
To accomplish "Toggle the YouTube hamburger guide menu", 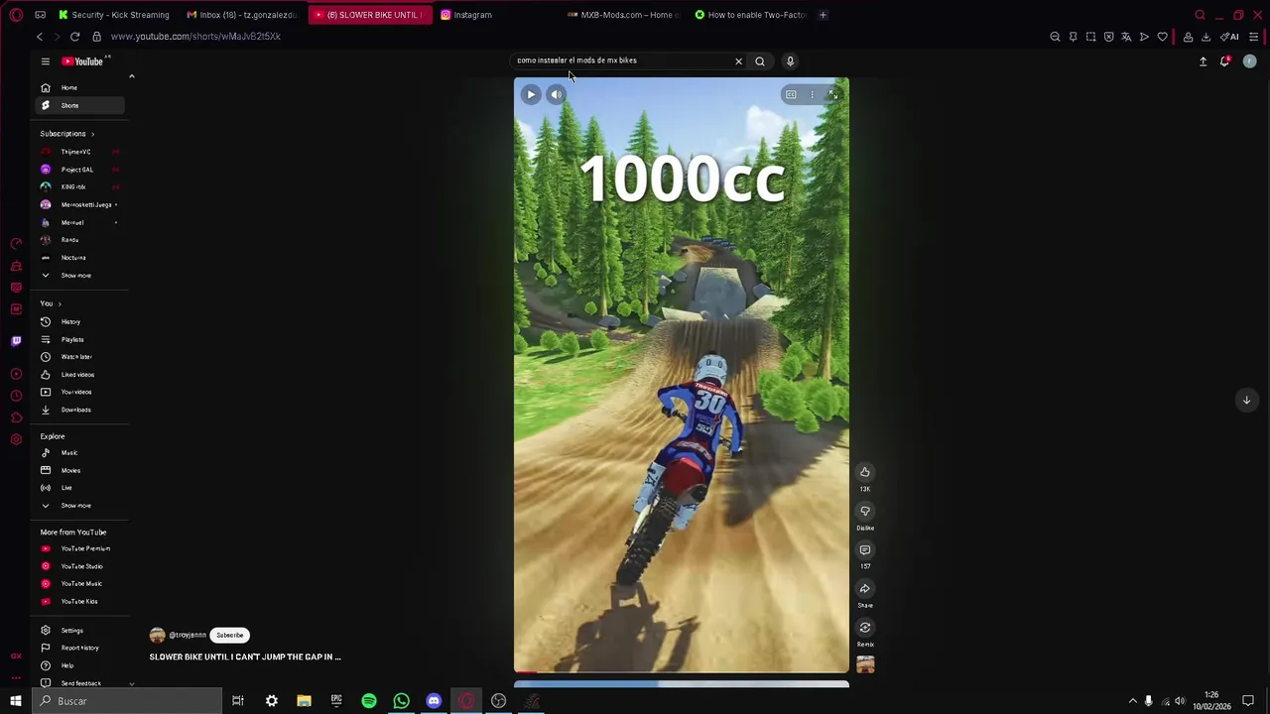I will 45,61.
